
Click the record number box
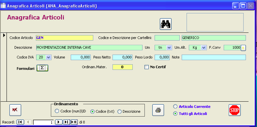(44, 122)
